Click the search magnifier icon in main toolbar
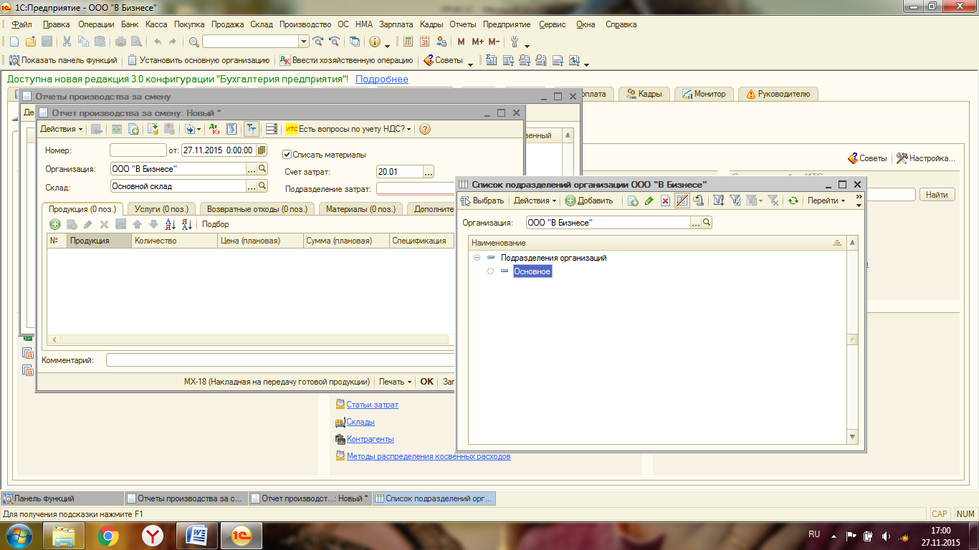Screen dimensions: 979x550 [x=194, y=42]
